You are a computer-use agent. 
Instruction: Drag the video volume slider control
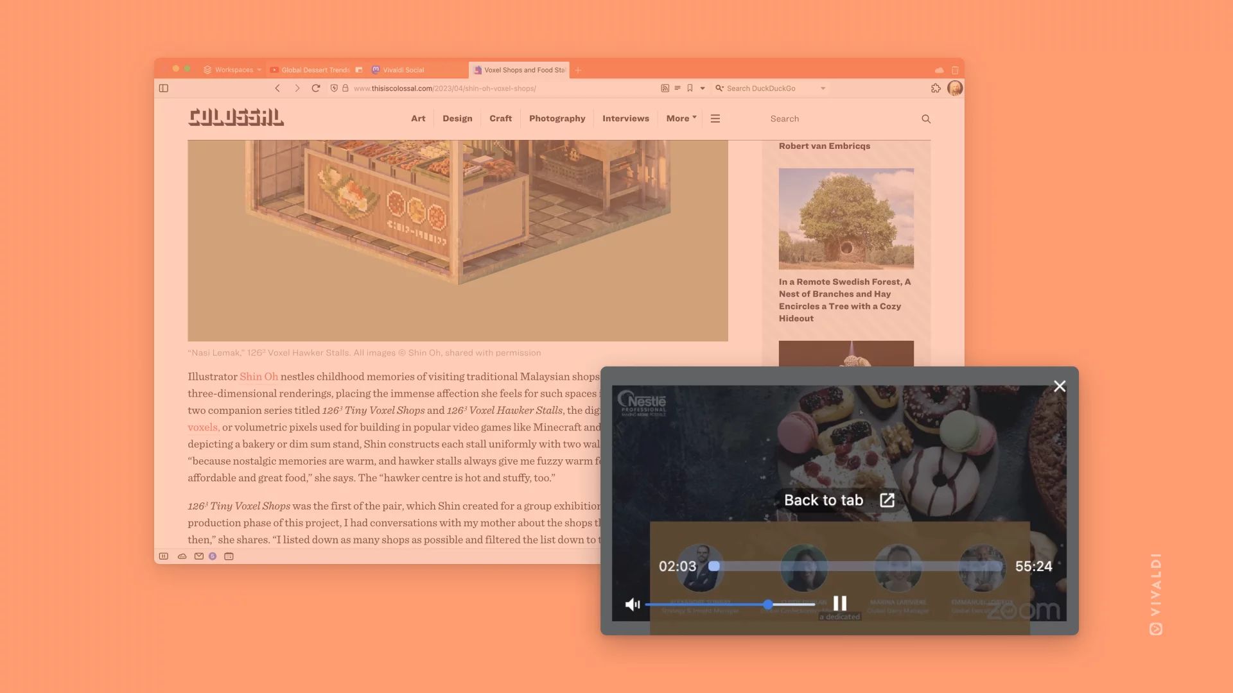(768, 603)
